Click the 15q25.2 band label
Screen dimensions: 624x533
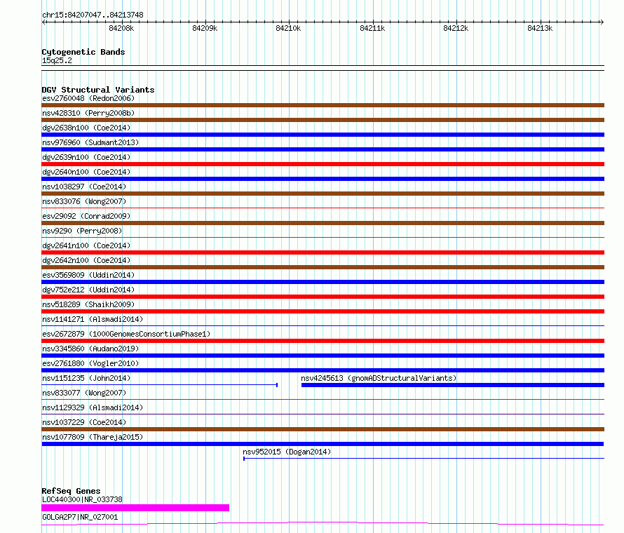(x=57, y=60)
